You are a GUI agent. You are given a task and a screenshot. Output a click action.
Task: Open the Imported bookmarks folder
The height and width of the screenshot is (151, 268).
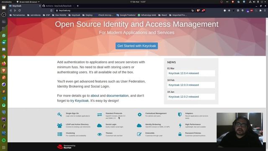[178, 15]
